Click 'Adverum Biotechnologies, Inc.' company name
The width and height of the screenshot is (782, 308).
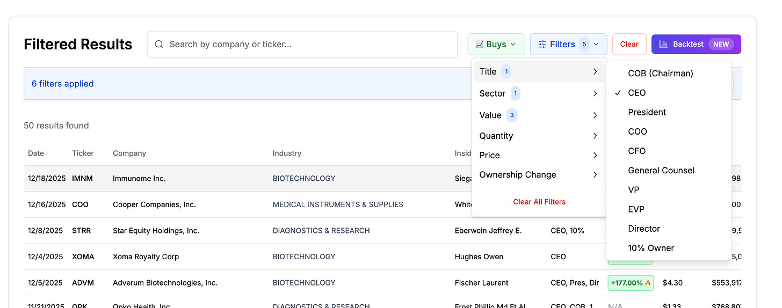tap(165, 283)
